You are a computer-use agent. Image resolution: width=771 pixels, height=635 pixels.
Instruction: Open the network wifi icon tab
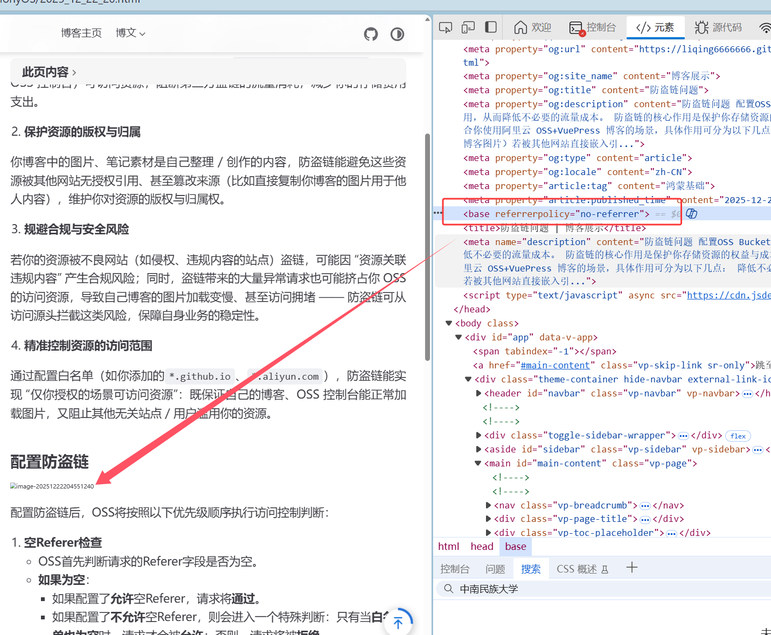point(765,27)
